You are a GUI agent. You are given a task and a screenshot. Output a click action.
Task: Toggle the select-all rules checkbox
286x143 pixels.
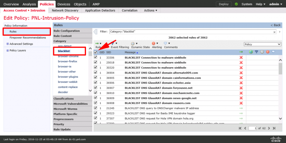[x=95, y=52]
